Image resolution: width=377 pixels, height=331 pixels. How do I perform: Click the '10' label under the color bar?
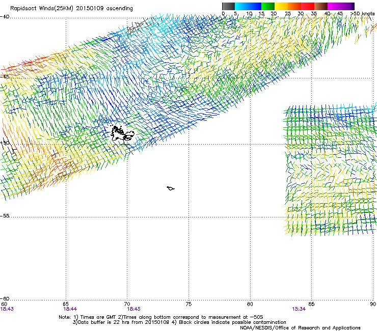point(249,14)
